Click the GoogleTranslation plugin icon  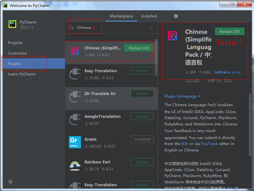[x=75, y=119]
